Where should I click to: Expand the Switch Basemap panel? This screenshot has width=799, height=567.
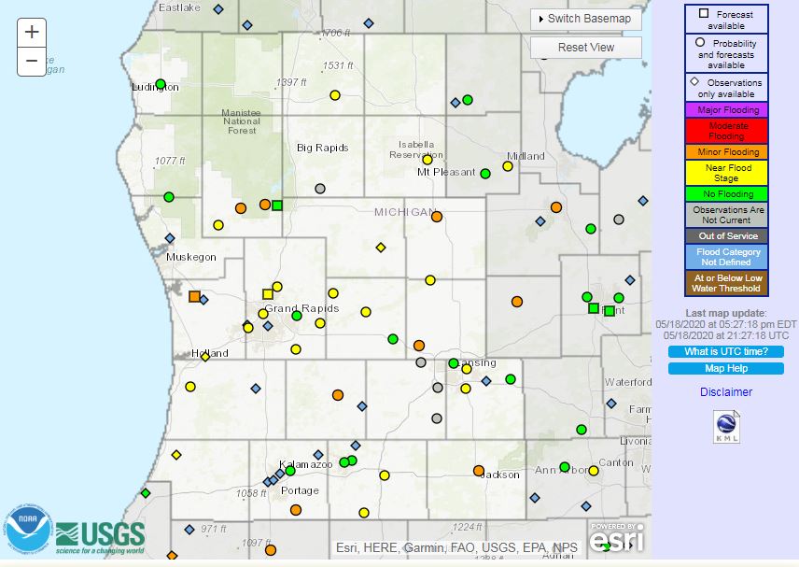tap(585, 19)
